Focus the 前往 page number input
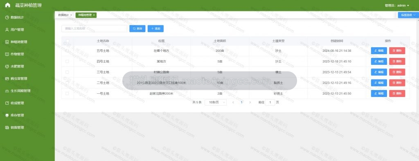419x161 pixels. pos(270,102)
